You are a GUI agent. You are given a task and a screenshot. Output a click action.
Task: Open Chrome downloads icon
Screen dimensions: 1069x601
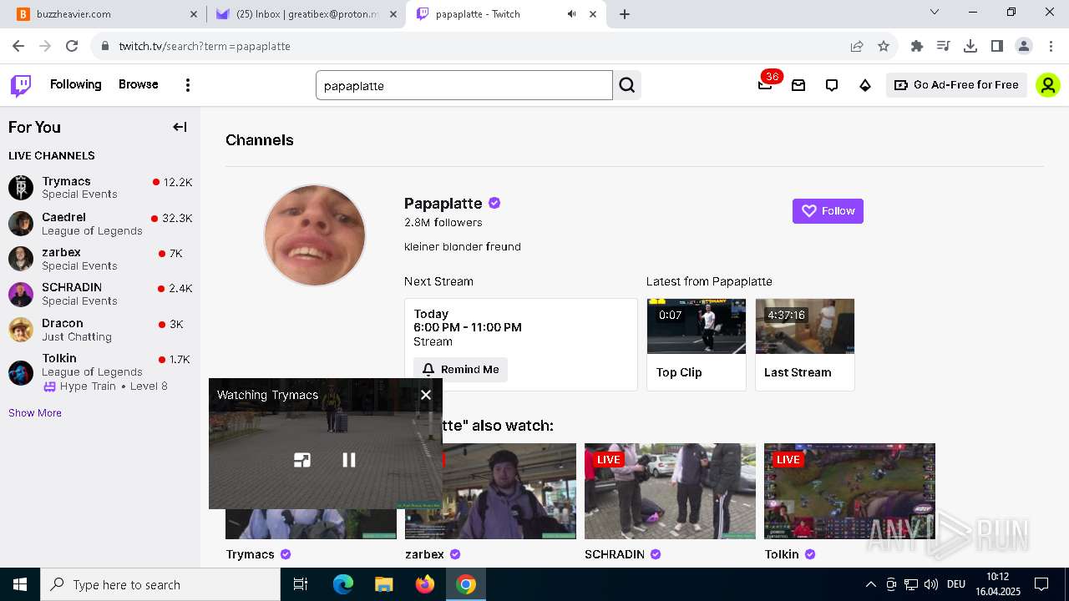click(x=970, y=46)
